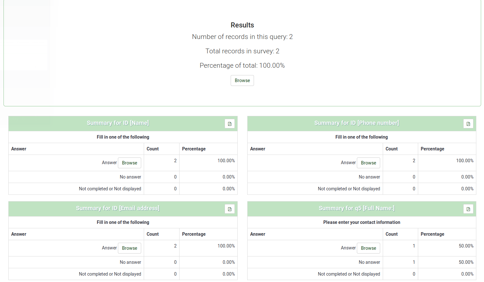Export the Email address summary as PDF
Screen dimensions: 484x282
point(229,209)
